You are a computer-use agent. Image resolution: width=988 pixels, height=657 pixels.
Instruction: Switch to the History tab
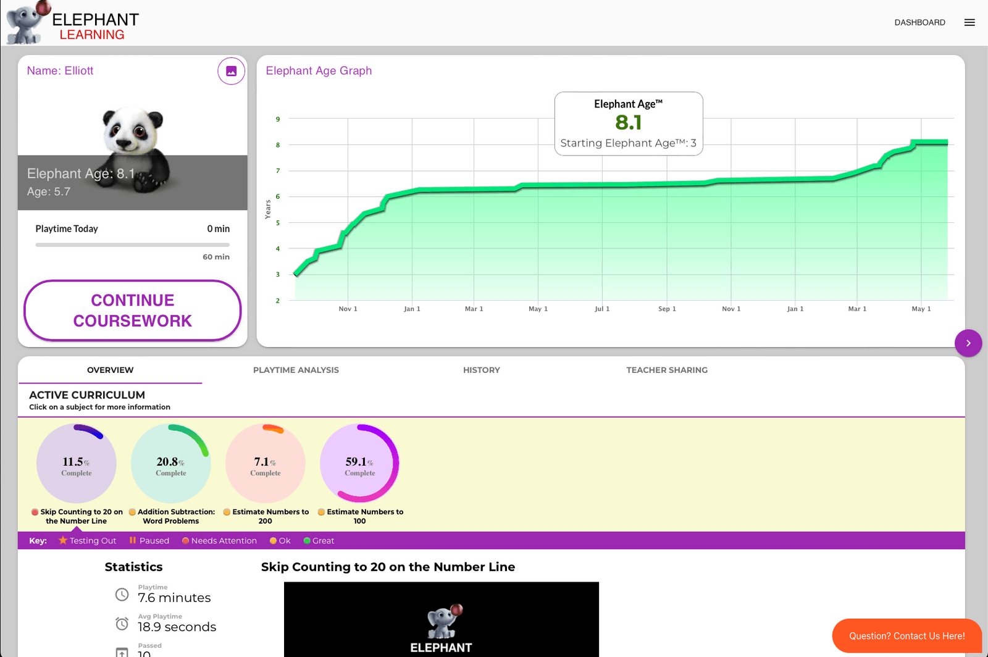(x=482, y=370)
